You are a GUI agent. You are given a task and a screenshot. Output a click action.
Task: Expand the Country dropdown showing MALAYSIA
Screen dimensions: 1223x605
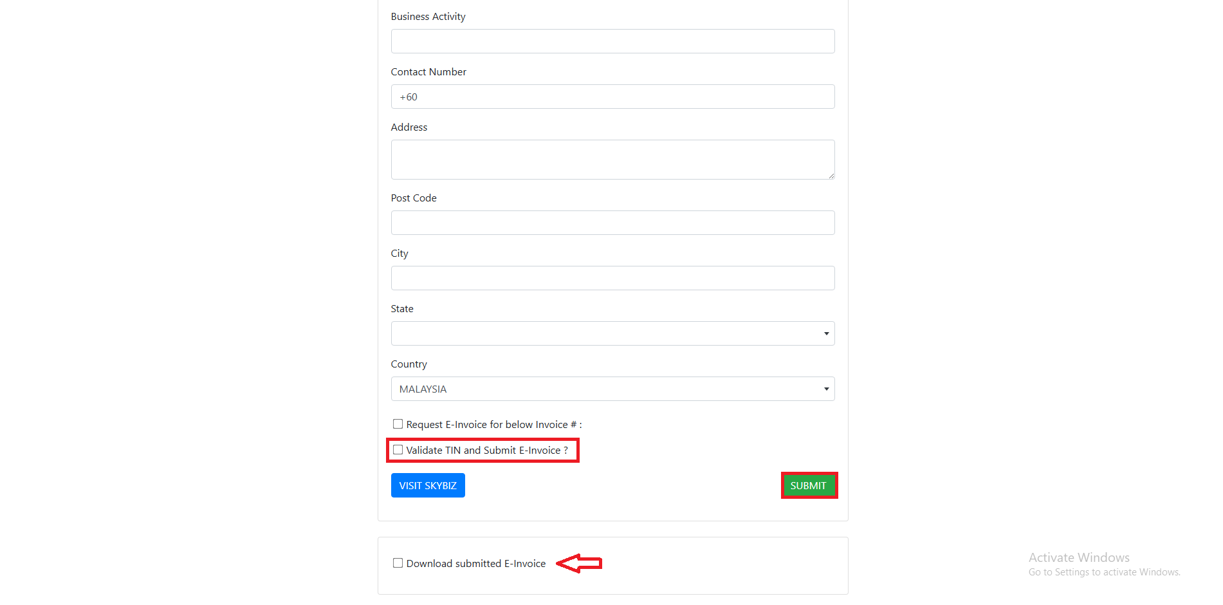coord(612,389)
